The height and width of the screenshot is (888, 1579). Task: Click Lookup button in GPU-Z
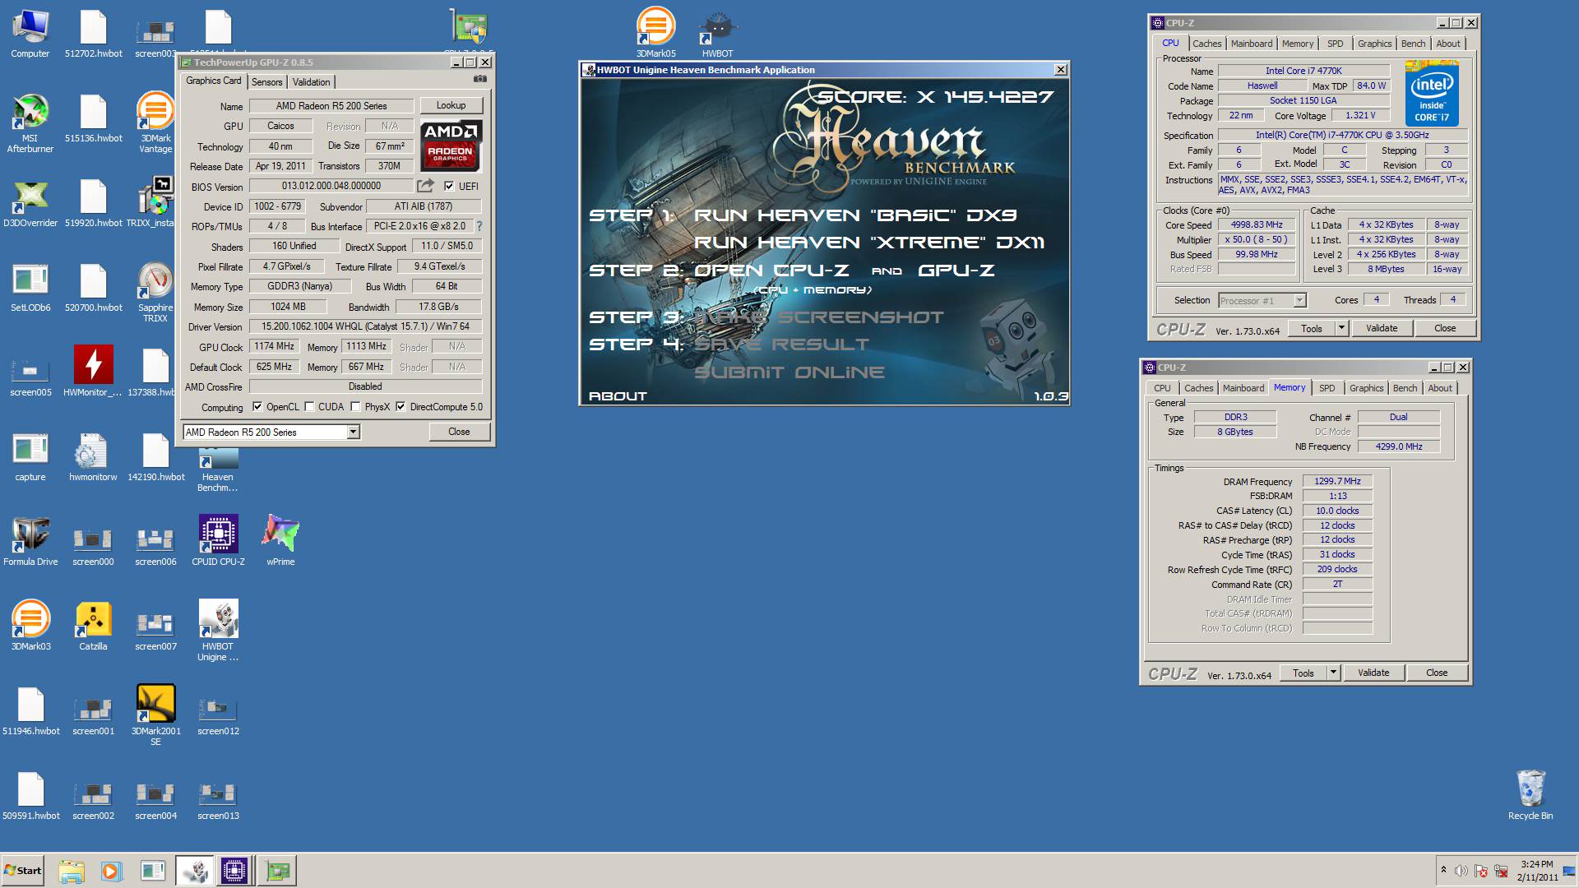tap(451, 105)
